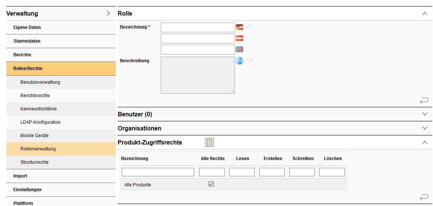This screenshot has width=433, height=206.
Task: Click the German flag icon beside Bezeichnung
Action: [x=240, y=27]
